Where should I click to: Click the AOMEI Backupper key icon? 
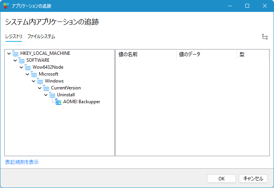(59, 102)
